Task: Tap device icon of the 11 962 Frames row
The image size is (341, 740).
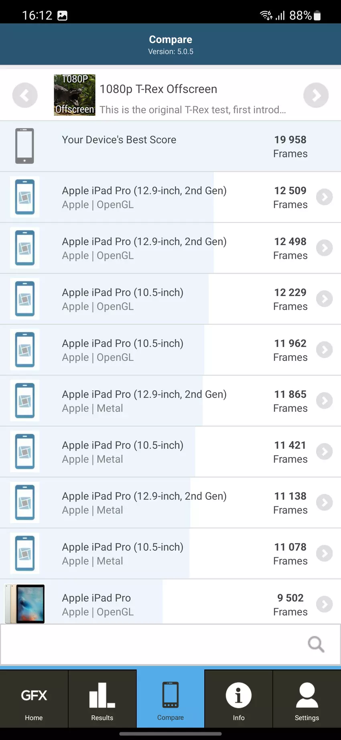Action: coord(25,350)
